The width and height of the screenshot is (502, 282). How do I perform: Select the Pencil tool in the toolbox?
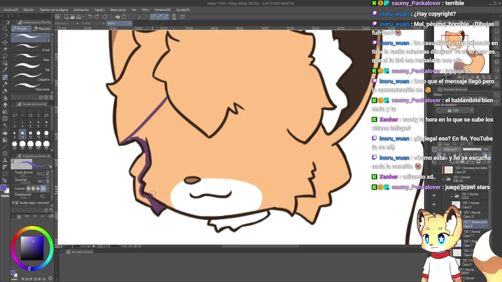pos(5,84)
